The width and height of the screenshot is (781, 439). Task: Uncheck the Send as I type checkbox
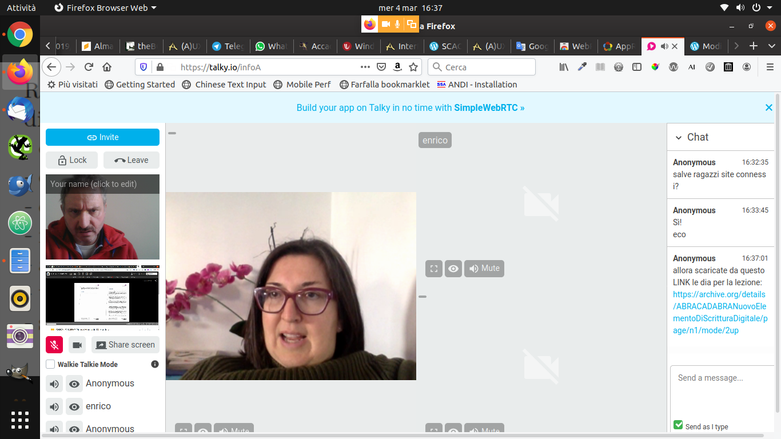pos(678,425)
